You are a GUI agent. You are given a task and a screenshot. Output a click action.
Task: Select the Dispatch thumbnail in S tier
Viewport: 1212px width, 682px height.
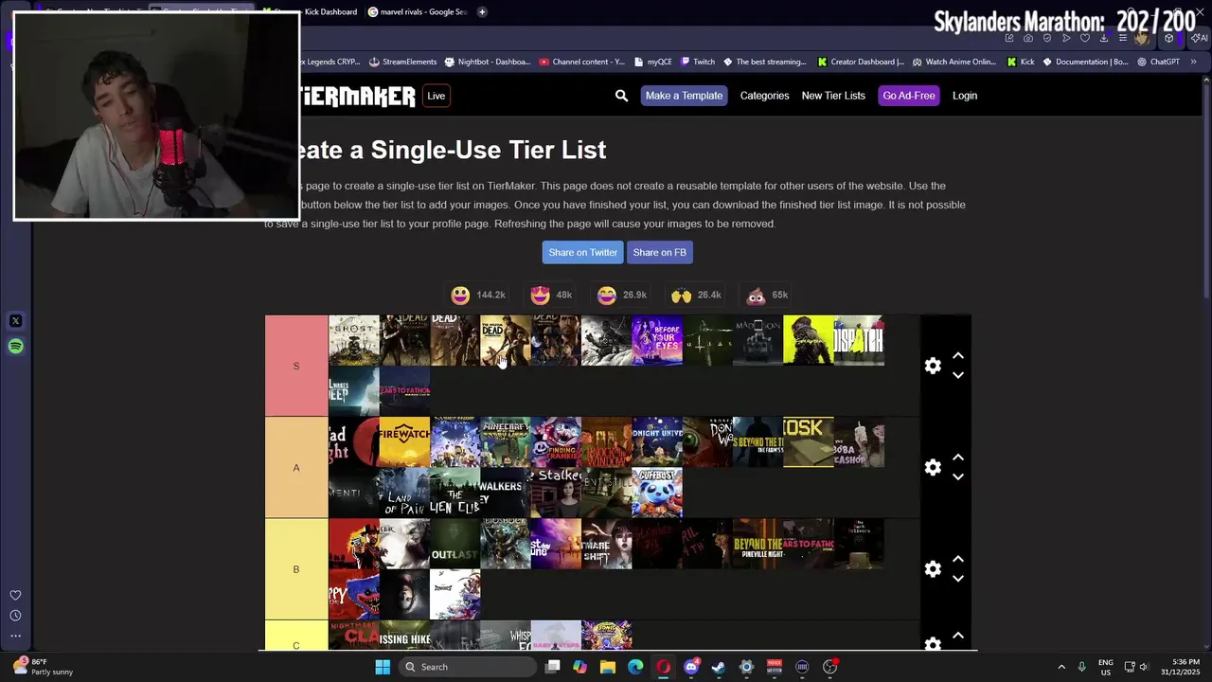tap(859, 340)
